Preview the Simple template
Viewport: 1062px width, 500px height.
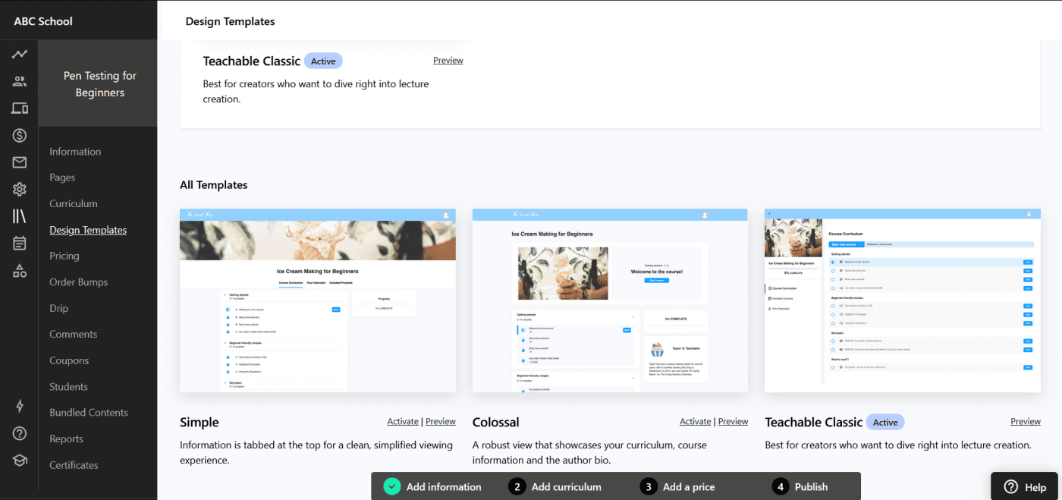click(441, 422)
